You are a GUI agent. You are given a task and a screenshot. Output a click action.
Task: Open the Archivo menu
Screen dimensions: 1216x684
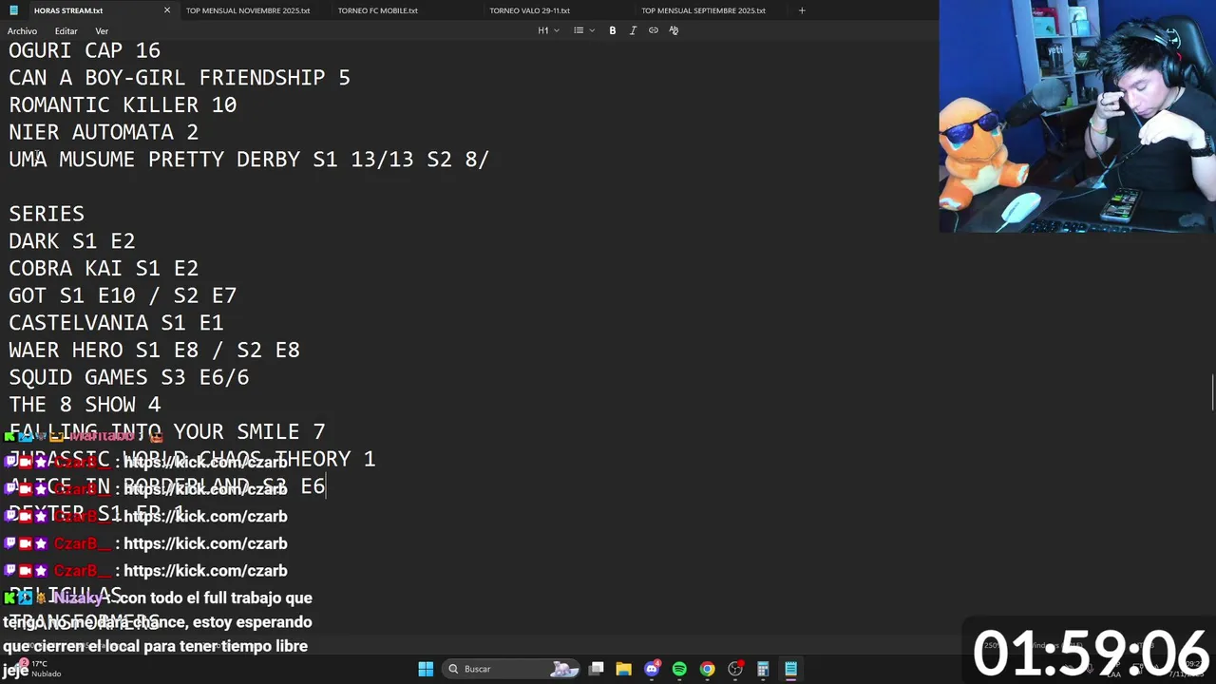tap(22, 31)
